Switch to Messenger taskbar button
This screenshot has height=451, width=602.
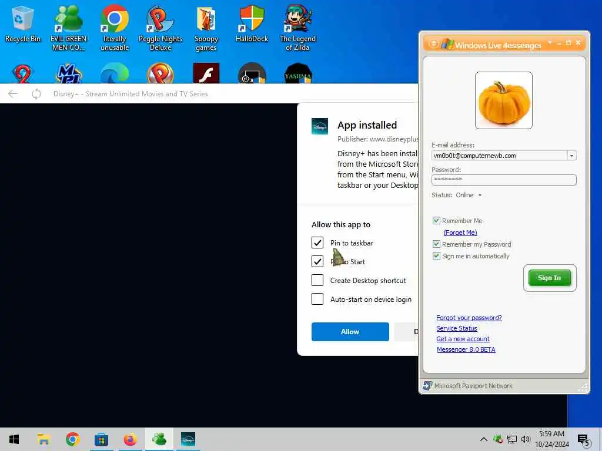159,439
